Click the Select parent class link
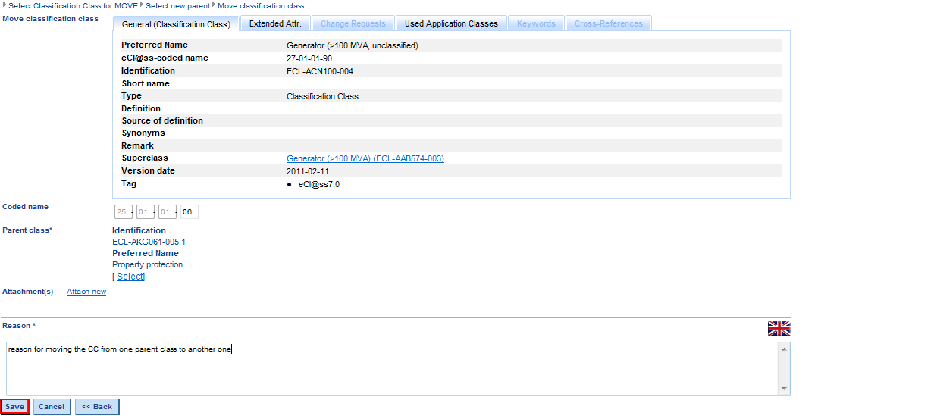The height and width of the screenshot is (416, 934). pos(130,277)
